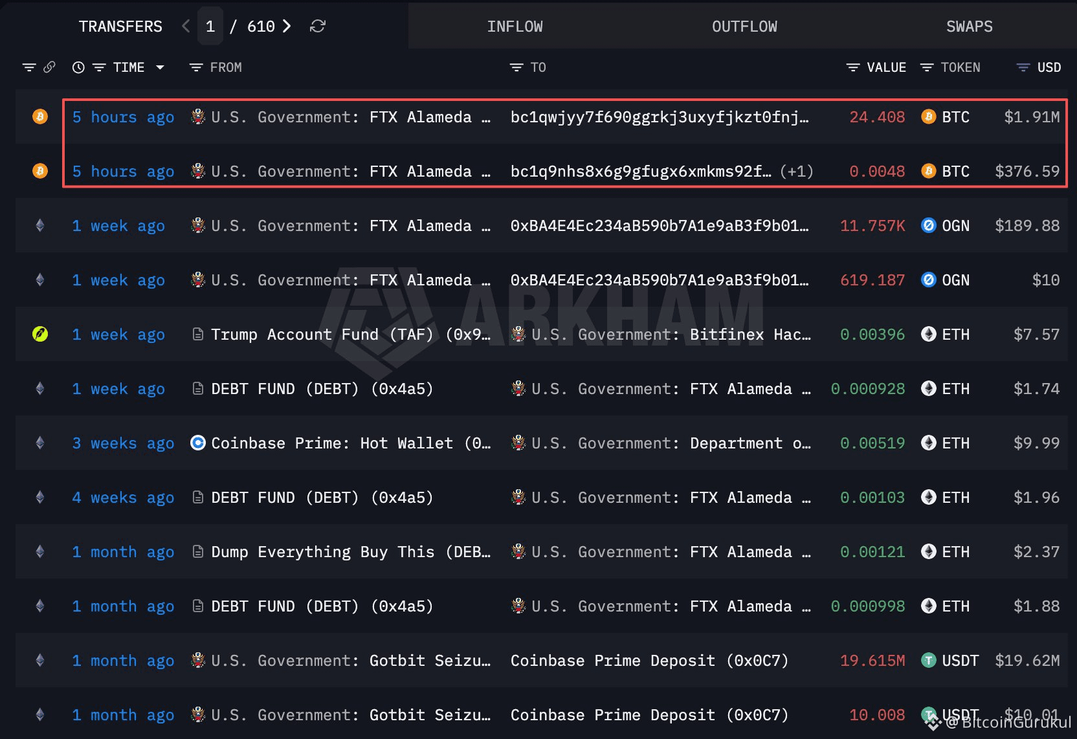This screenshot has height=739, width=1077.
Task: Open the TO column filter
Action: (516, 67)
